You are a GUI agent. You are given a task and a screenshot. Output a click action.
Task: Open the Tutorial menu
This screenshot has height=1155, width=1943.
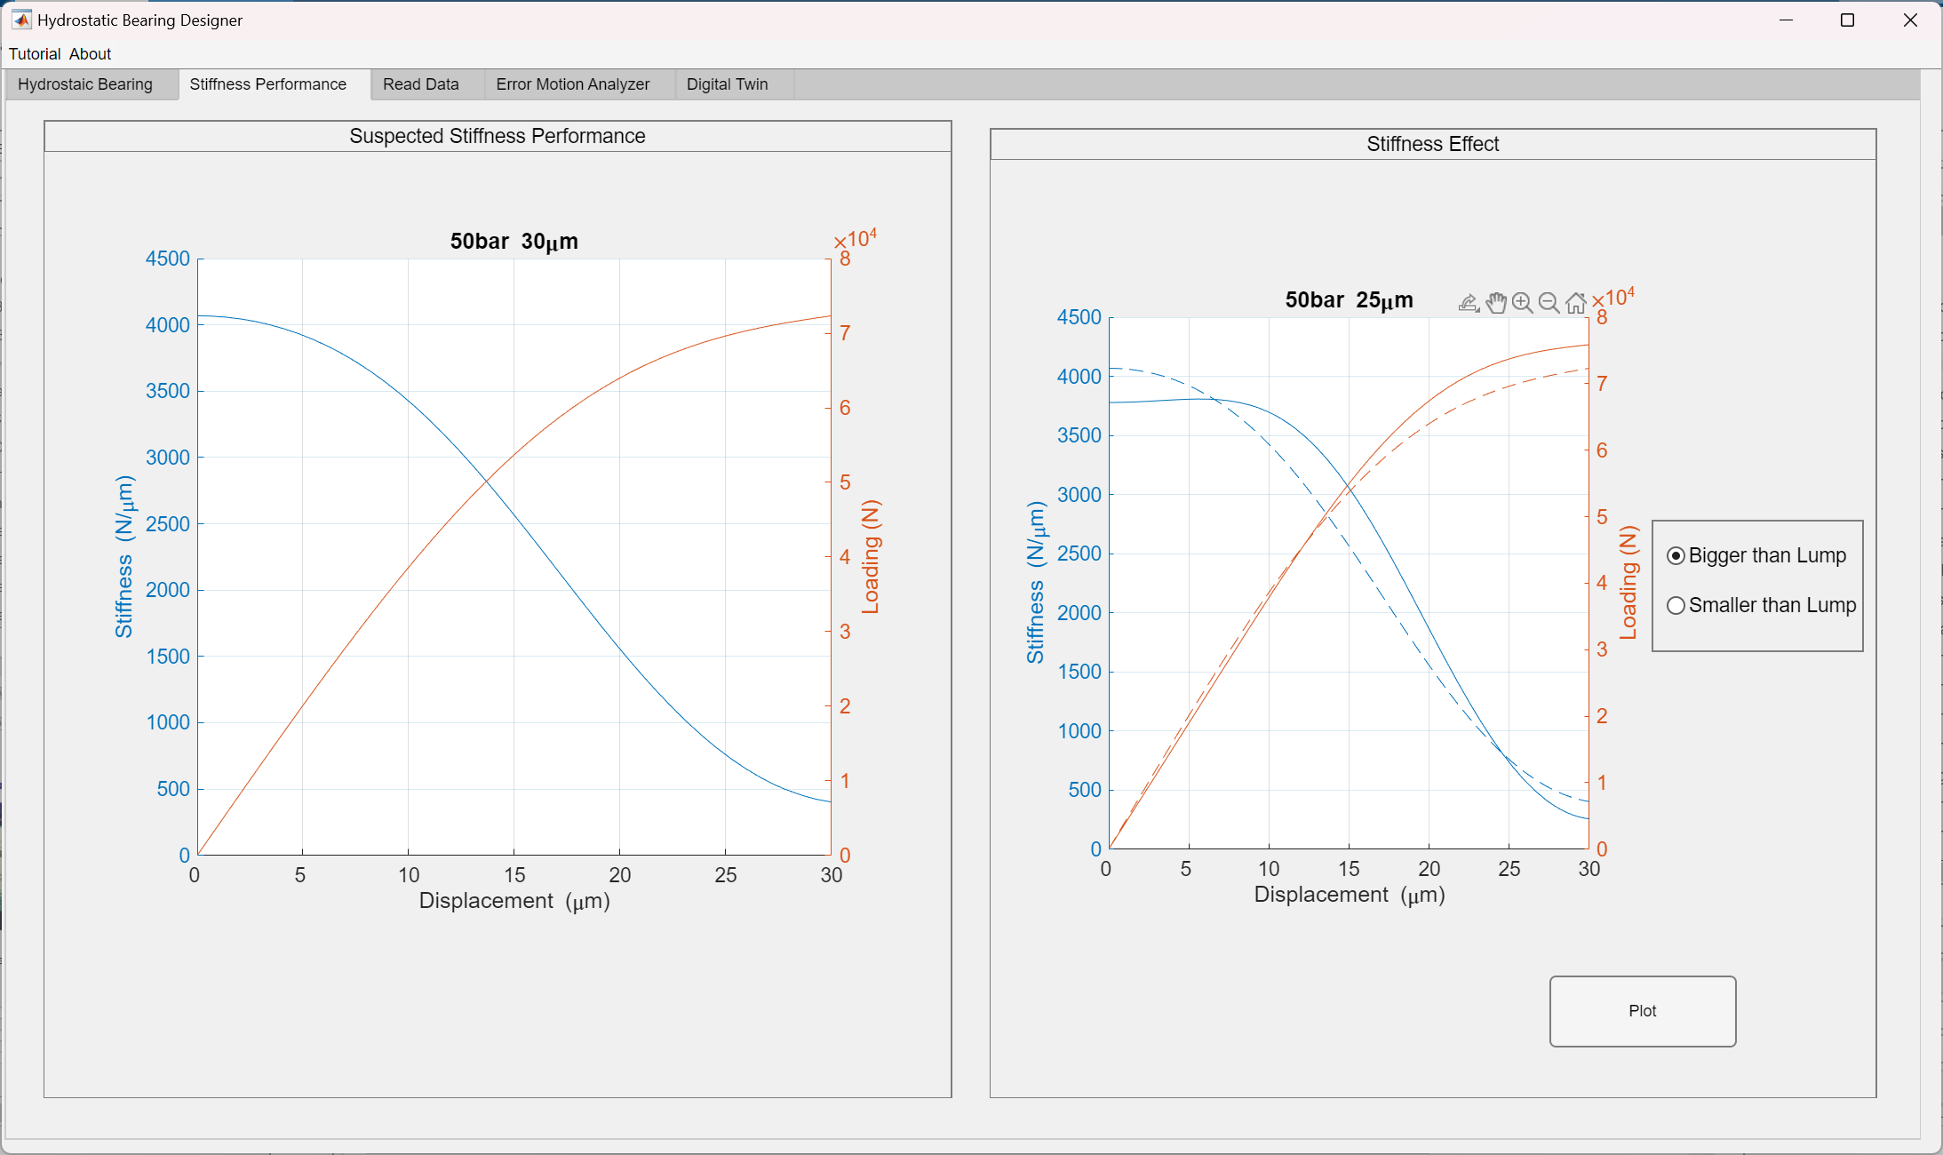tap(35, 53)
